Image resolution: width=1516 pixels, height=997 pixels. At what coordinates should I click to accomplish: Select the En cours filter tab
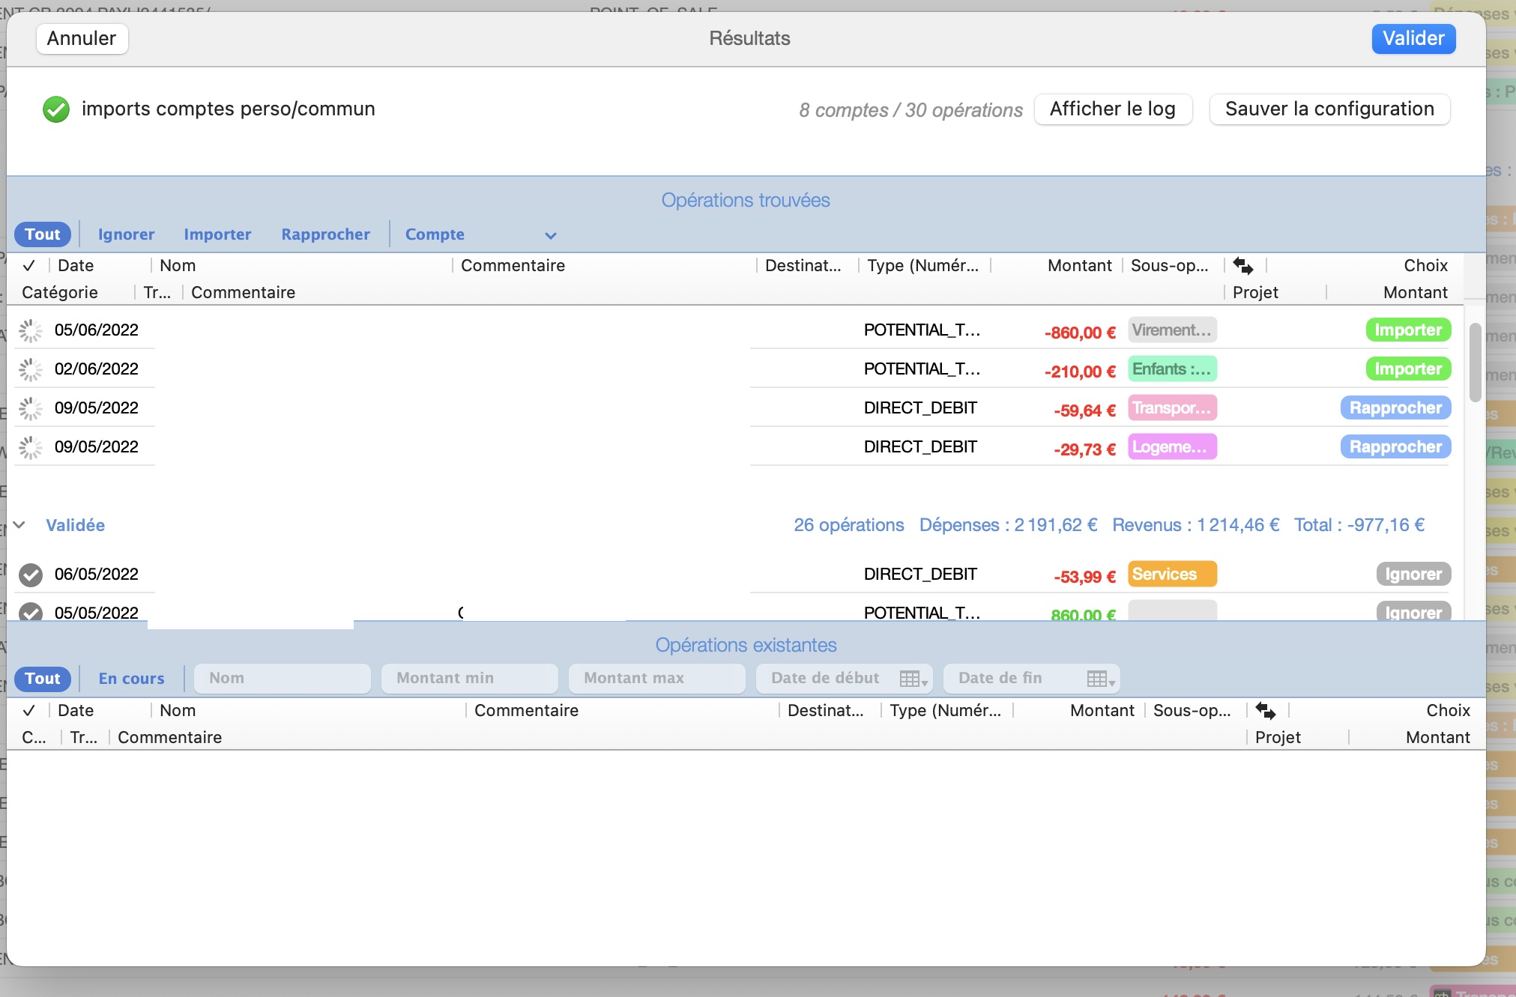pyautogui.click(x=131, y=679)
